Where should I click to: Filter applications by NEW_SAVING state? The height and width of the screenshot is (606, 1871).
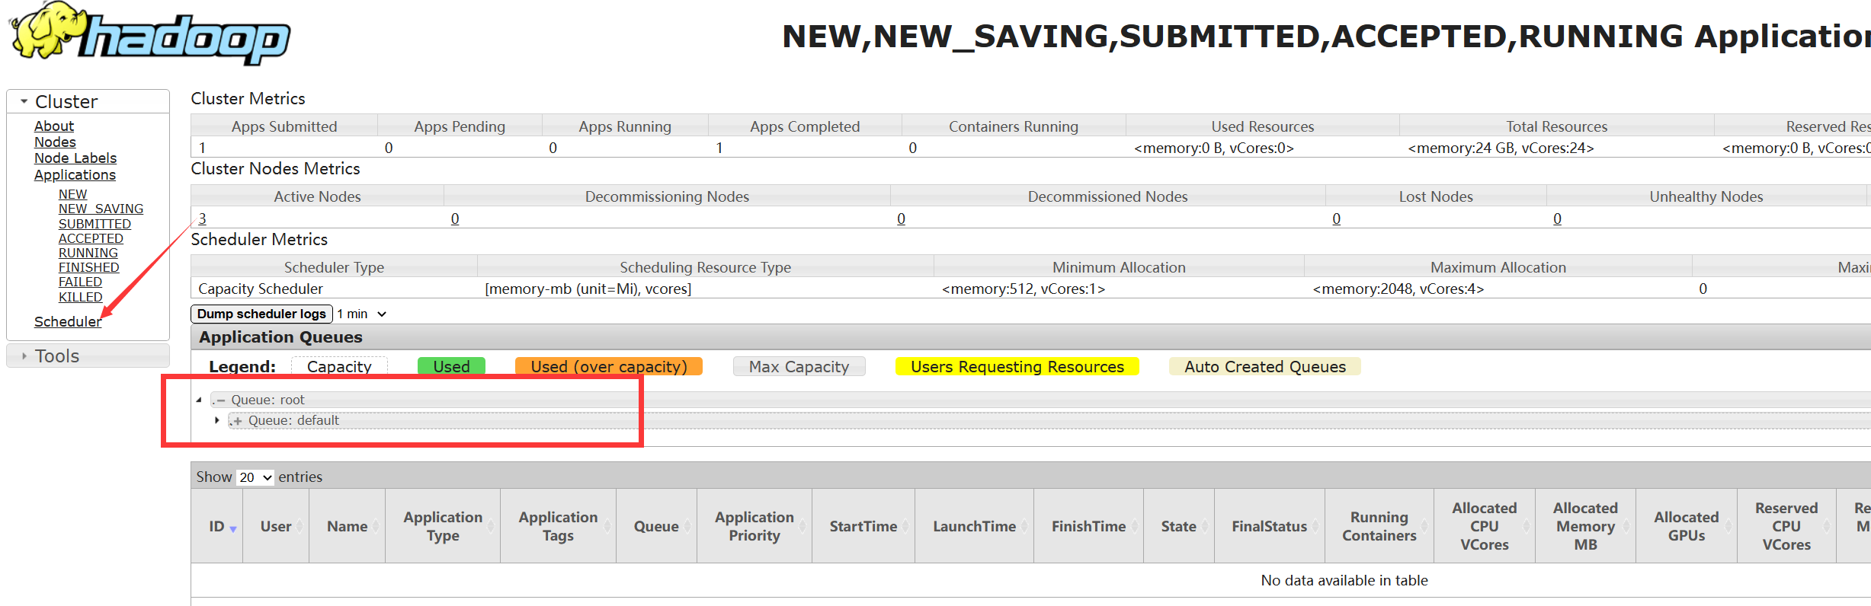[101, 209]
